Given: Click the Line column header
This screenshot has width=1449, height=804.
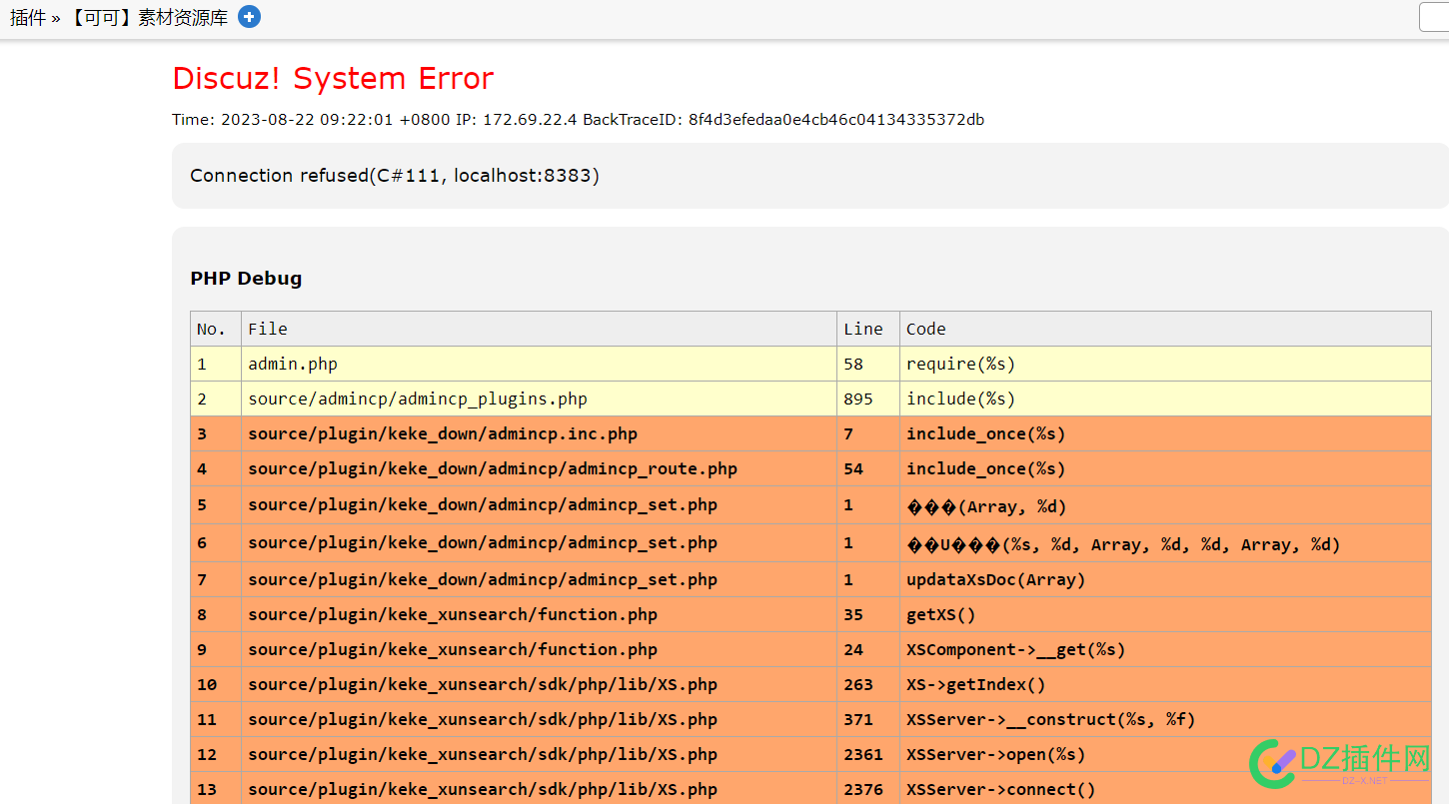Looking at the screenshot, I should (x=862, y=329).
